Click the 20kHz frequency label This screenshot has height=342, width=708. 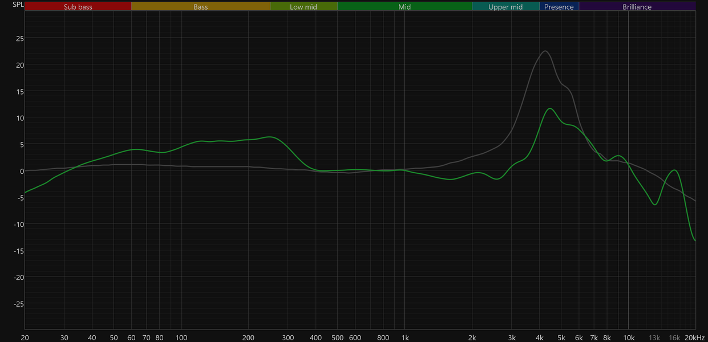pyautogui.click(x=694, y=337)
